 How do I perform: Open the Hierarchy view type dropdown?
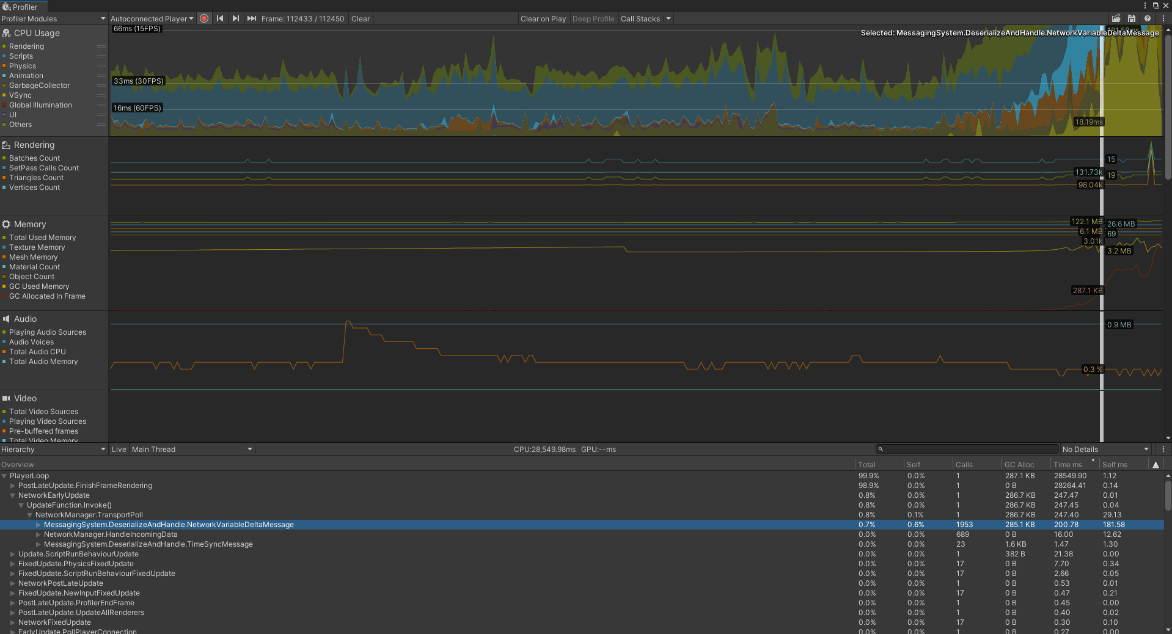tap(54, 450)
